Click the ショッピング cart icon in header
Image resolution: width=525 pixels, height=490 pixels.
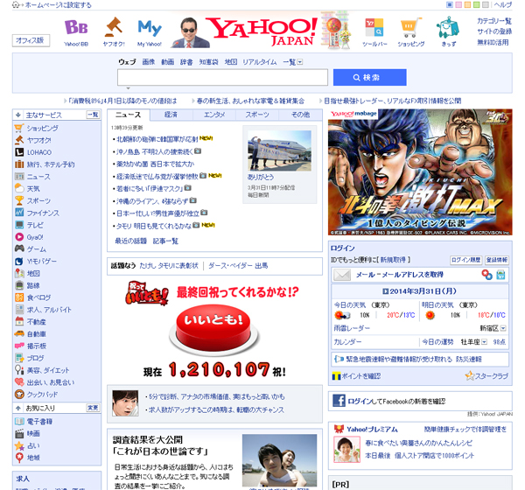pyautogui.click(x=410, y=28)
